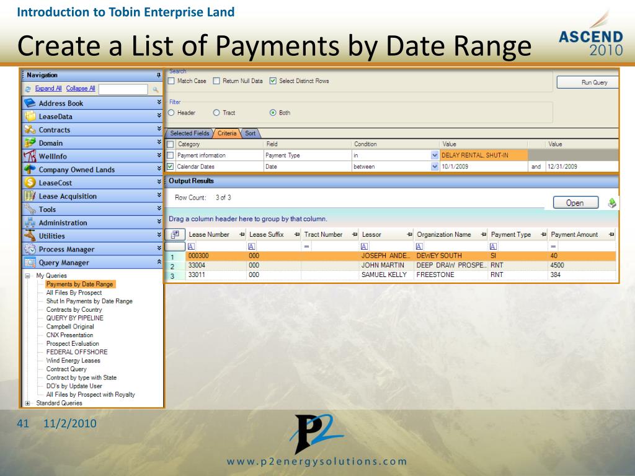Click the Process Manager gear icon

point(30,249)
